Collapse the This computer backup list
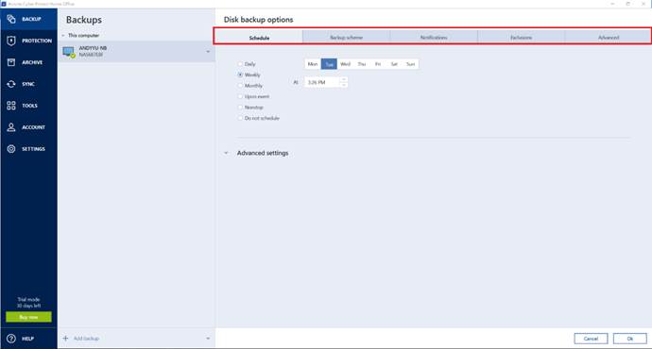Image resolution: width=652 pixels, height=349 pixels. tap(63, 35)
